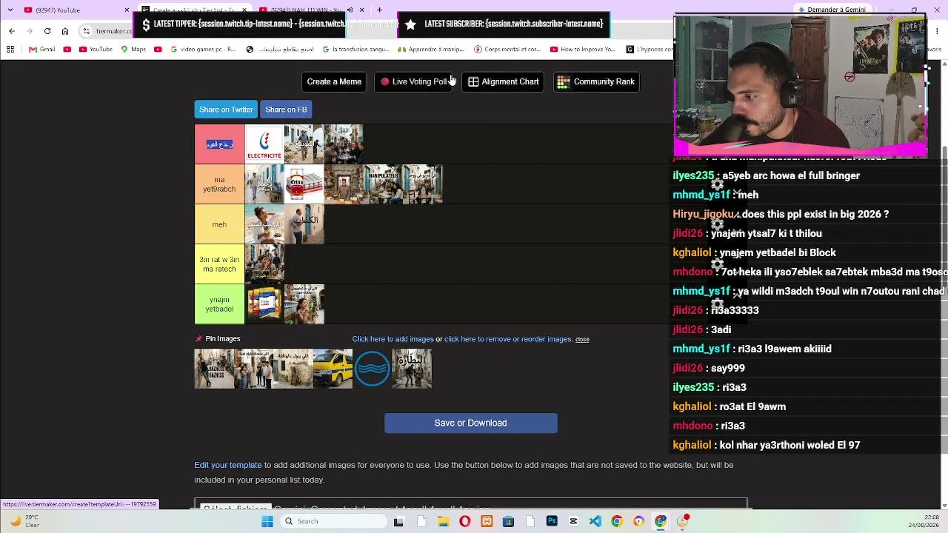Click the taskbar Search box
This screenshot has width=948, height=533.
tap(335, 521)
